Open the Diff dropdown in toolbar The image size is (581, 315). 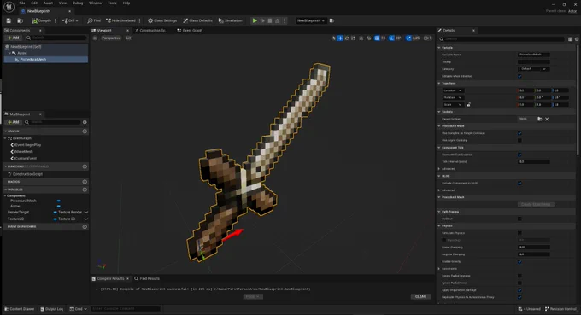point(70,20)
